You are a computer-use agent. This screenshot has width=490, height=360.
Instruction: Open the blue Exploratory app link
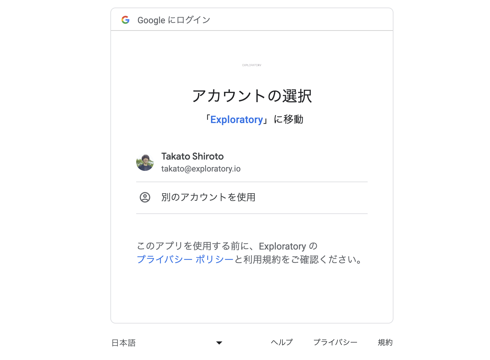click(x=237, y=120)
